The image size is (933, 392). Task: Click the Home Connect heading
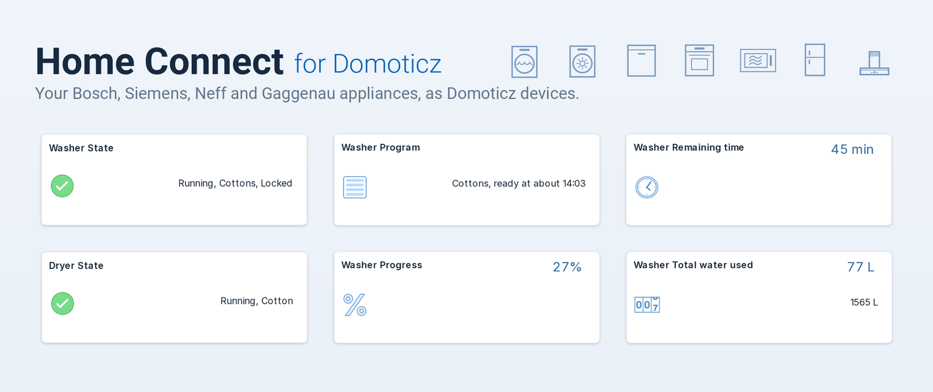[160, 62]
